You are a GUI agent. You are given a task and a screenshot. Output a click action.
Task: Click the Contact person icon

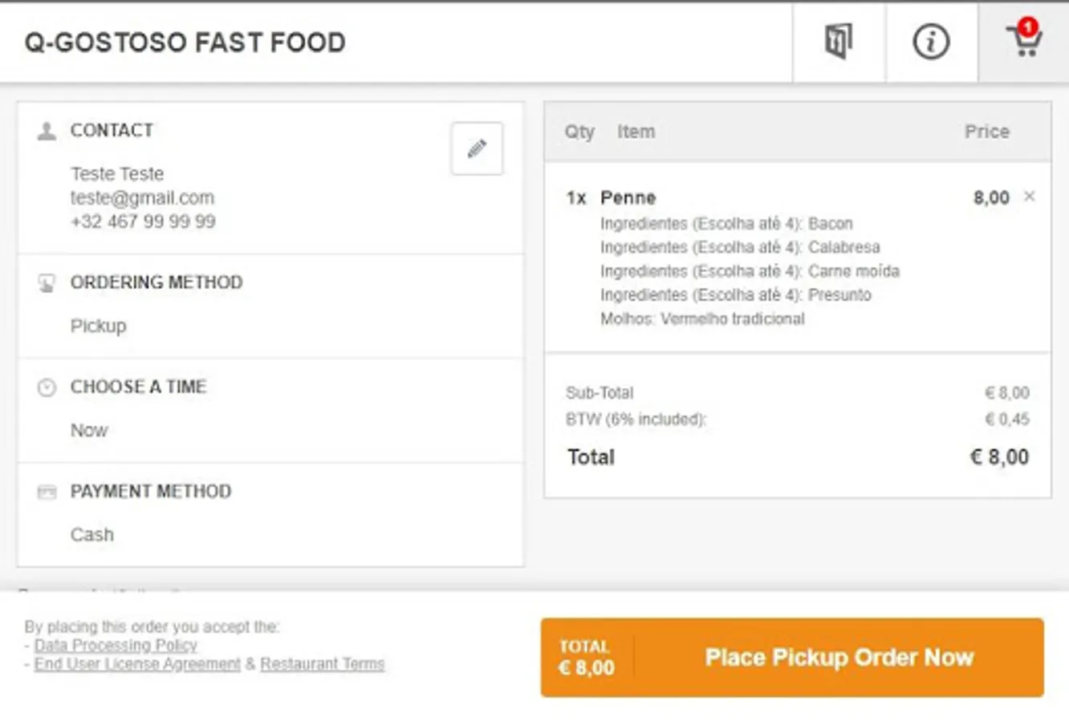tap(47, 131)
